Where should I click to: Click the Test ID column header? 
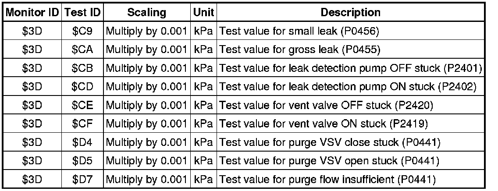83,13
